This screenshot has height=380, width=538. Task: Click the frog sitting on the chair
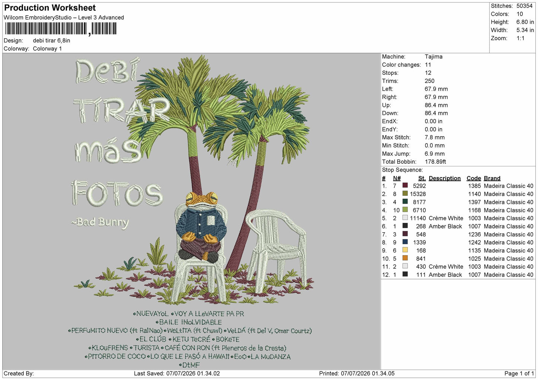coord(201,226)
